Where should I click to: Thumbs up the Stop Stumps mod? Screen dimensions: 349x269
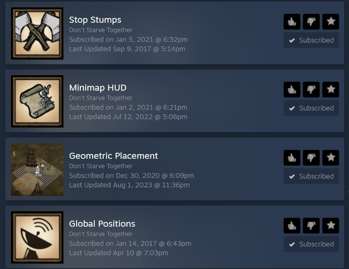point(292,22)
